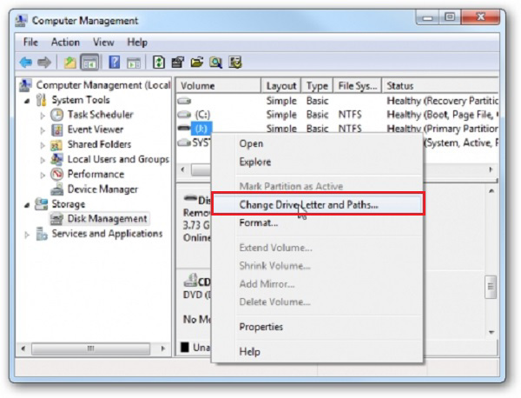
Task: Click the Forward arrow in toolbar
Action: [x=43, y=62]
